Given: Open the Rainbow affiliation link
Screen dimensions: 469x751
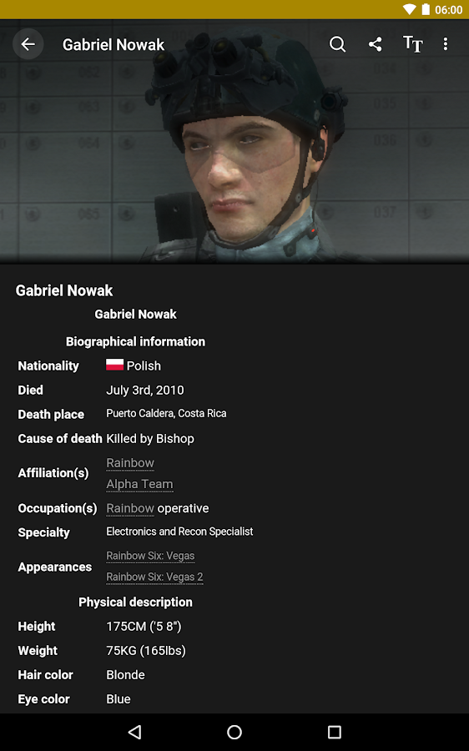Looking at the screenshot, I should tap(130, 463).
